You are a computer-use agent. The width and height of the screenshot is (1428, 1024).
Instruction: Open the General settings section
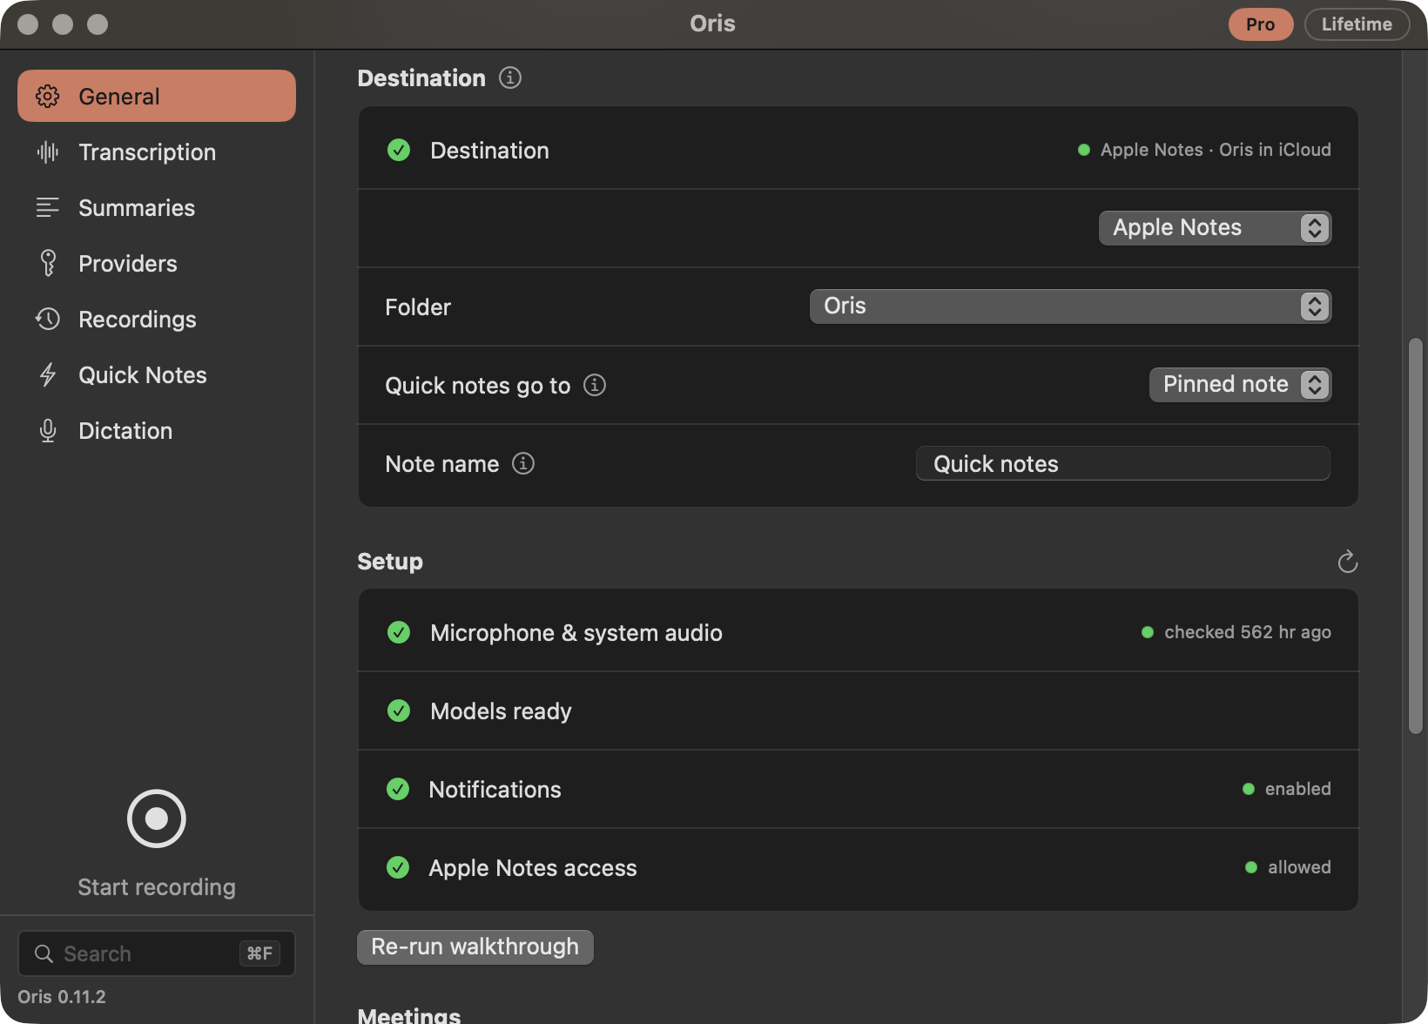[157, 96]
